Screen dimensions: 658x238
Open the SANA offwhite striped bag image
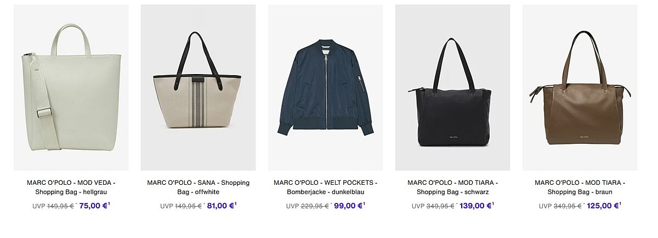tap(198, 88)
